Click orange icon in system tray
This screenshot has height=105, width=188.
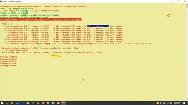(157, 103)
